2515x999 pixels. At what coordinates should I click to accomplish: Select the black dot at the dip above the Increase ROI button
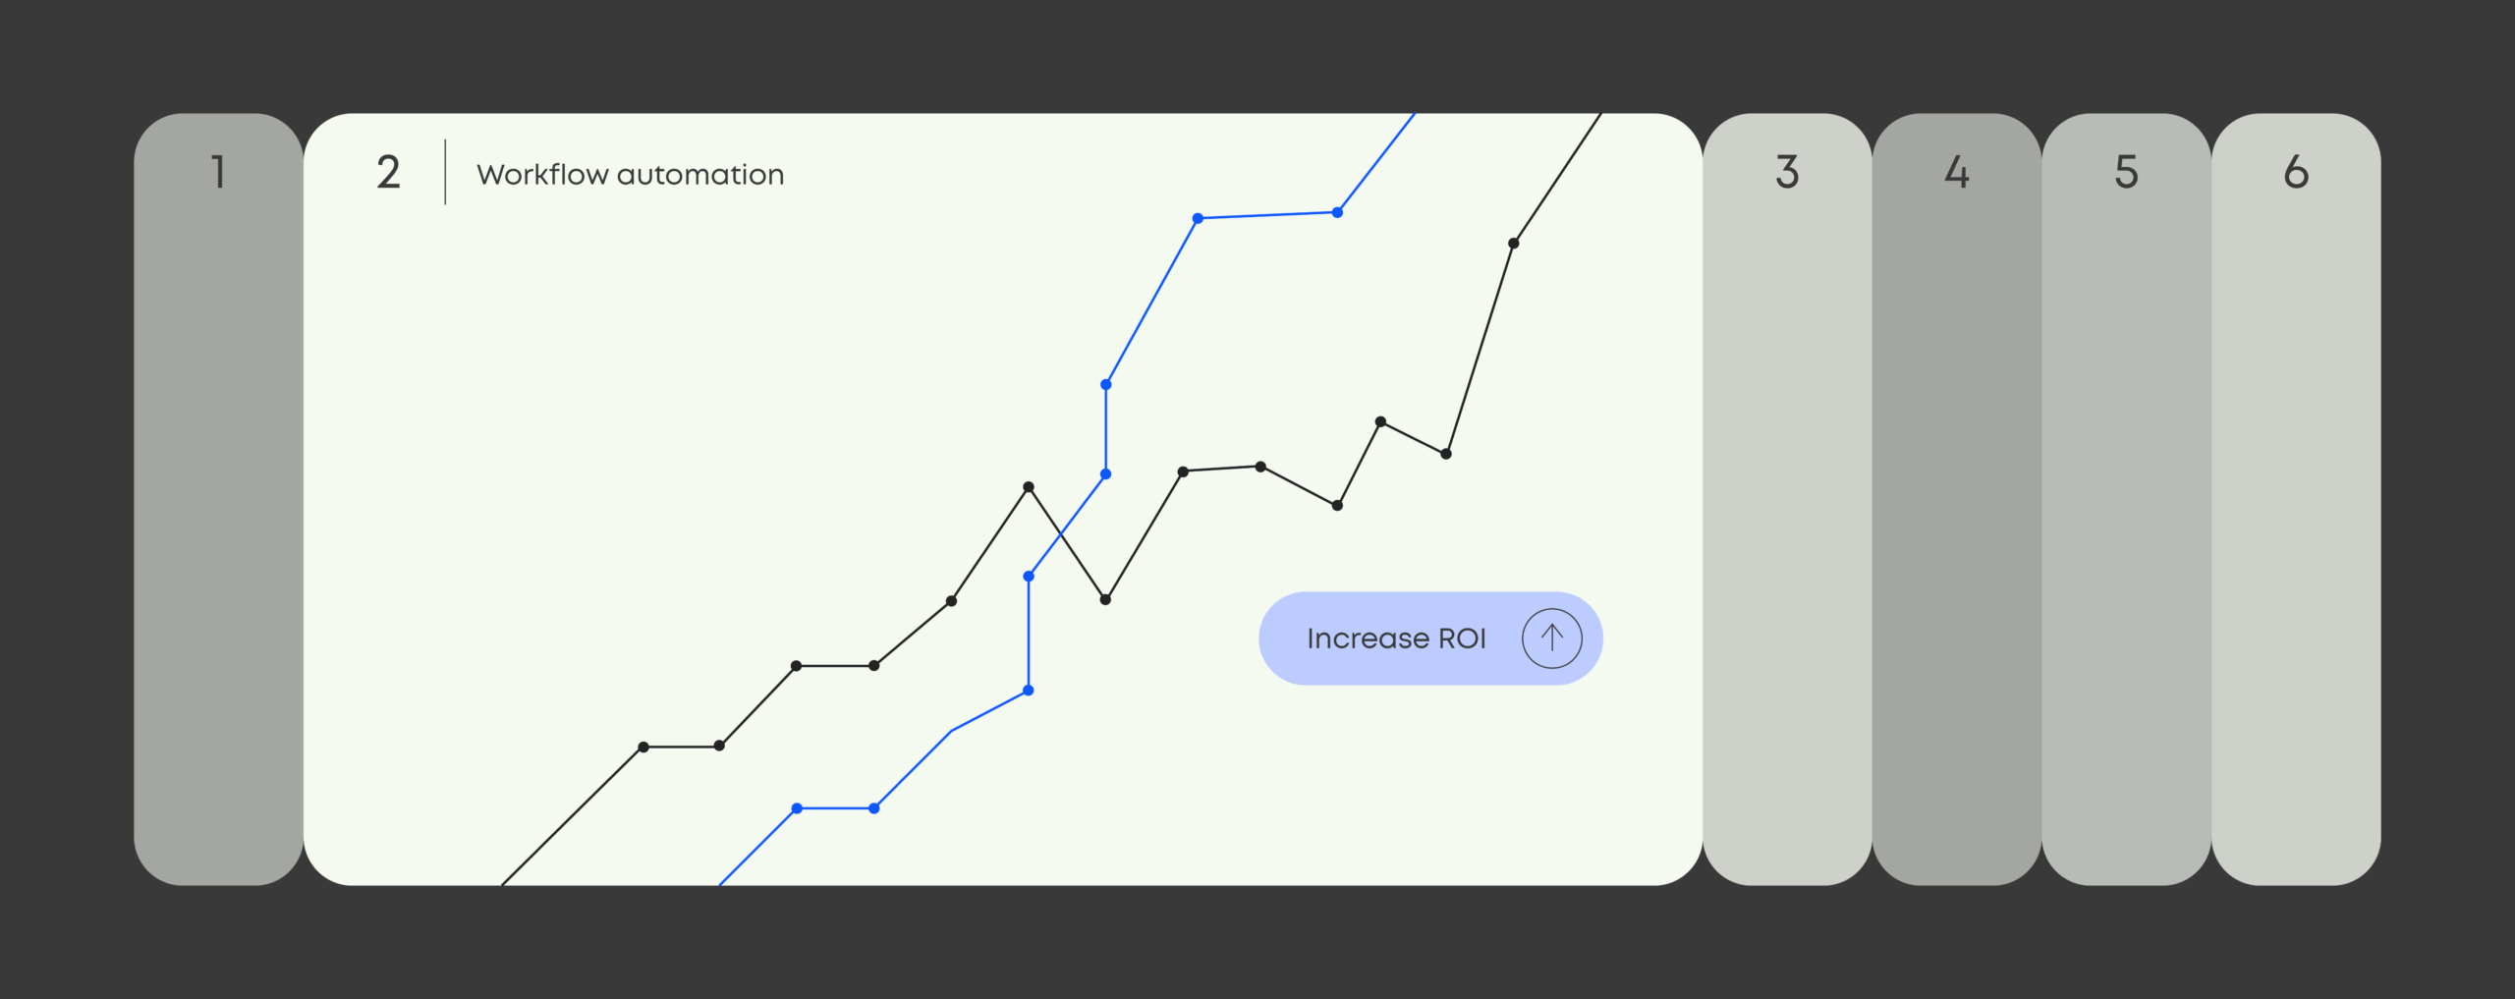(x=1337, y=505)
